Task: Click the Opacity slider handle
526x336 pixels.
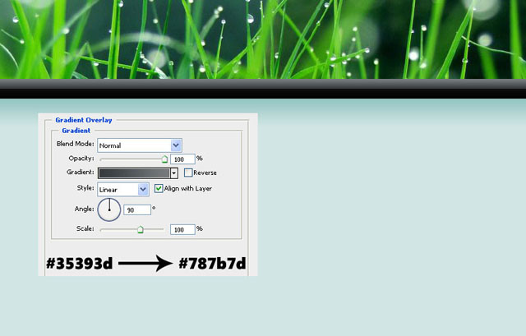Action: click(164, 159)
